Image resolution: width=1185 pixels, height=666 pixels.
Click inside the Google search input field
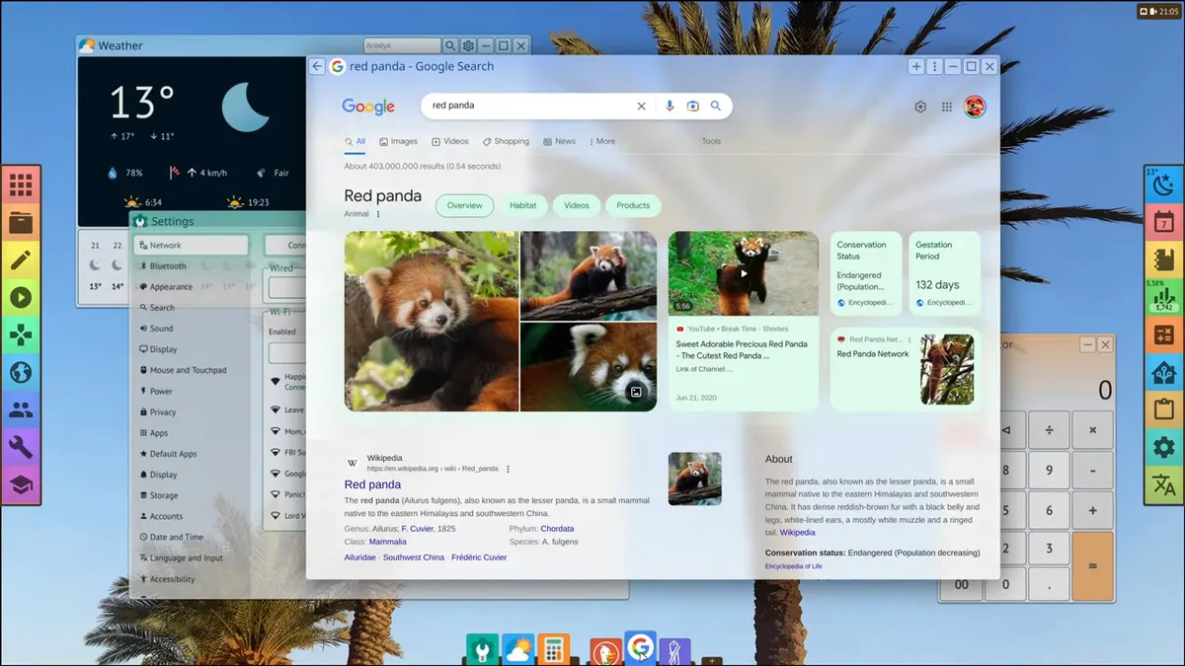point(533,106)
